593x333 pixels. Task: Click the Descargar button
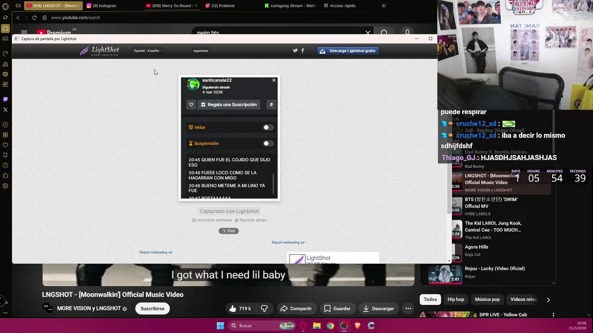coord(379,308)
